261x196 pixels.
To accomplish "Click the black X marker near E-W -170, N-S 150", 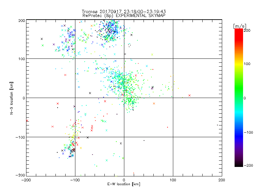I will point(42,39).
